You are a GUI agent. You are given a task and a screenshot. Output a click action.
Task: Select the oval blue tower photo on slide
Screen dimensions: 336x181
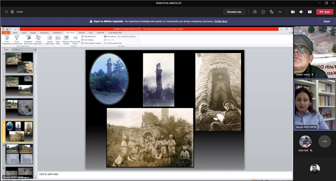point(109,79)
